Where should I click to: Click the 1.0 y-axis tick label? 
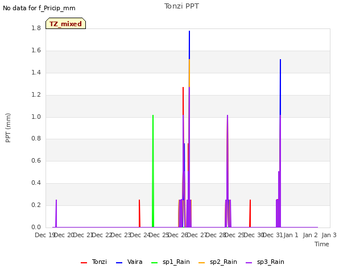click(x=36, y=117)
